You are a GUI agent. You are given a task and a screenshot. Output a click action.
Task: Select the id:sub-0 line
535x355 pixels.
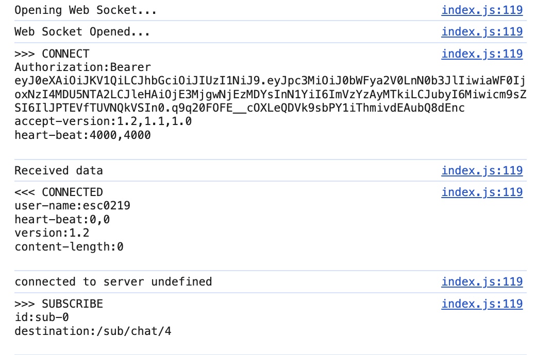click(x=42, y=317)
